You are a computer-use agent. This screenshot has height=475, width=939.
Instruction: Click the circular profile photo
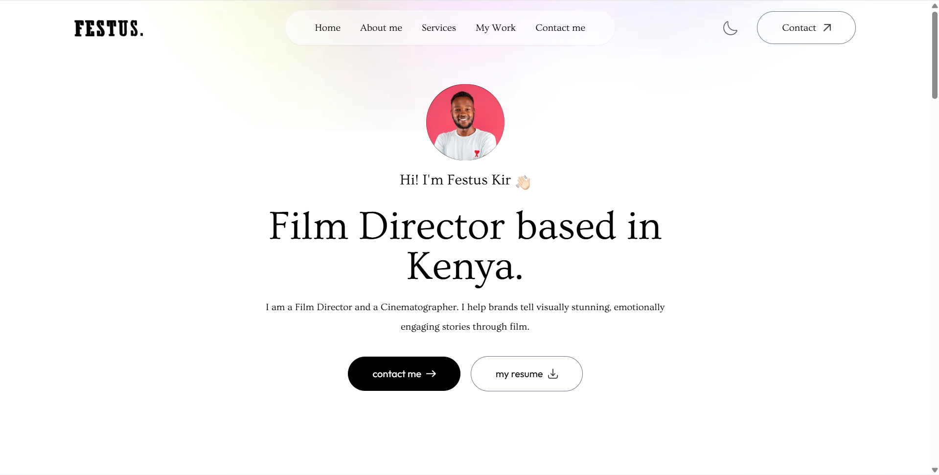[x=465, y=122]
